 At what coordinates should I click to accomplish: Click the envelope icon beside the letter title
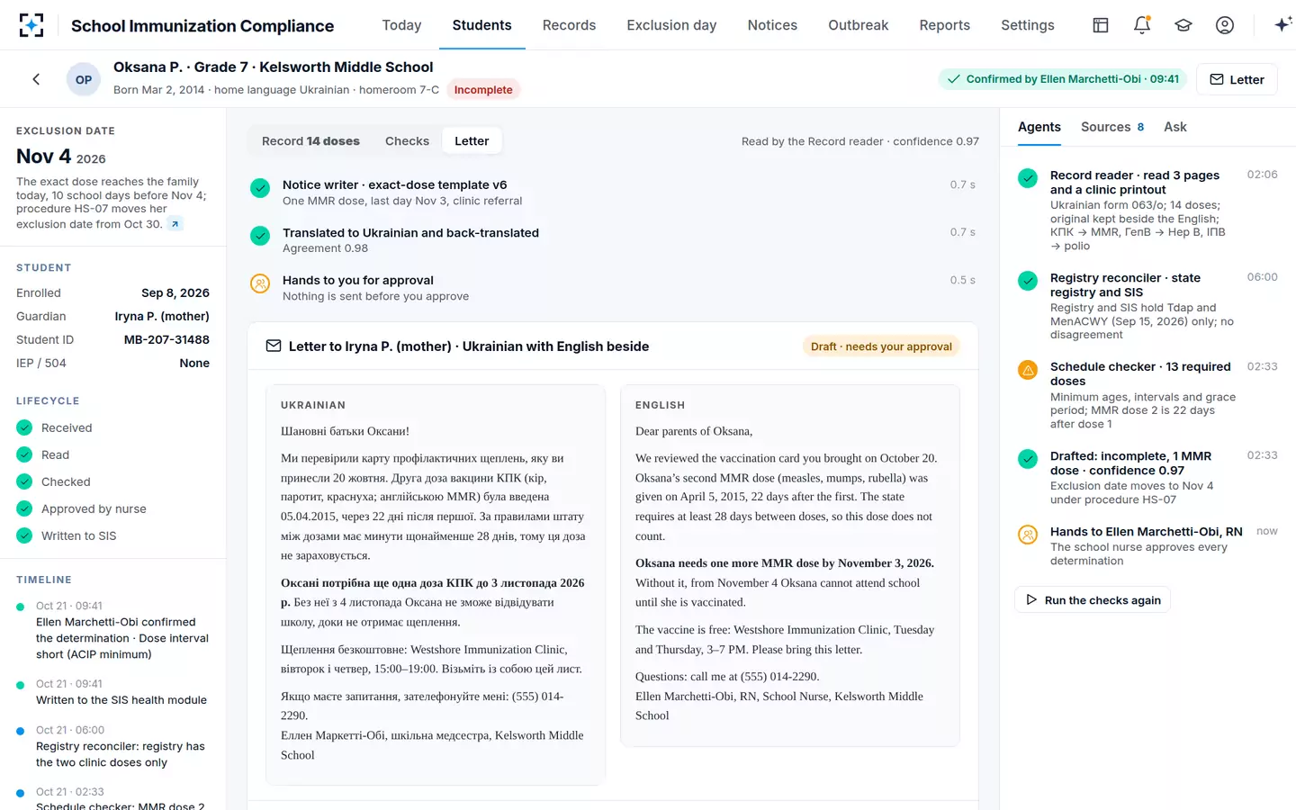click(x=274, y=346)
